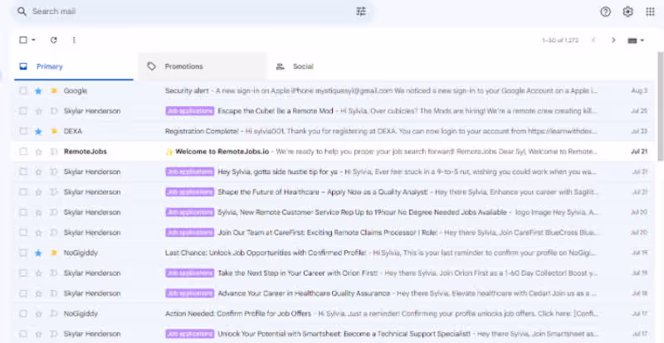Switch to the Promotions tab

coord(202,66)
